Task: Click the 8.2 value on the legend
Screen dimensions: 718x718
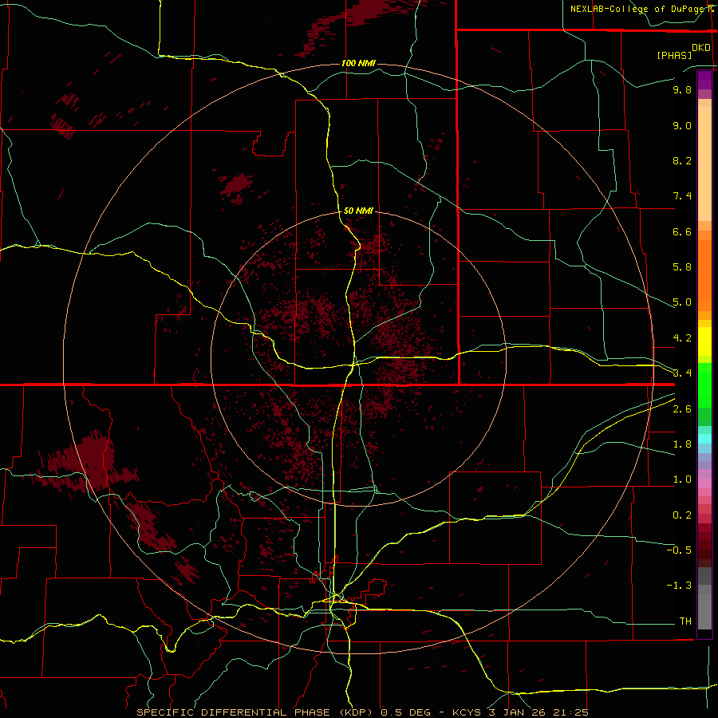Action: pos(682,160)
